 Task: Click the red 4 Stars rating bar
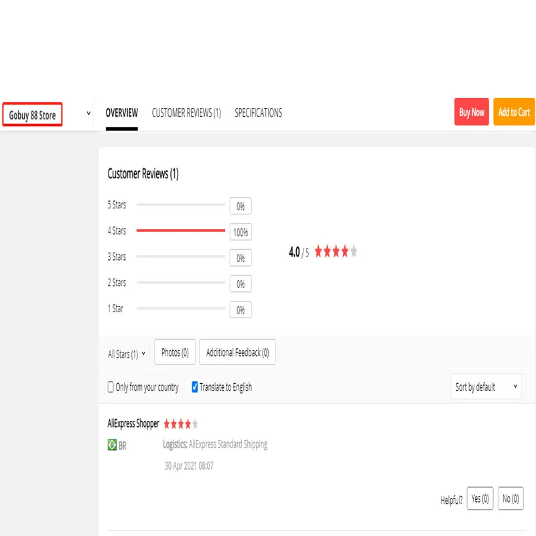pyautogui.click(x=180, y=230)
